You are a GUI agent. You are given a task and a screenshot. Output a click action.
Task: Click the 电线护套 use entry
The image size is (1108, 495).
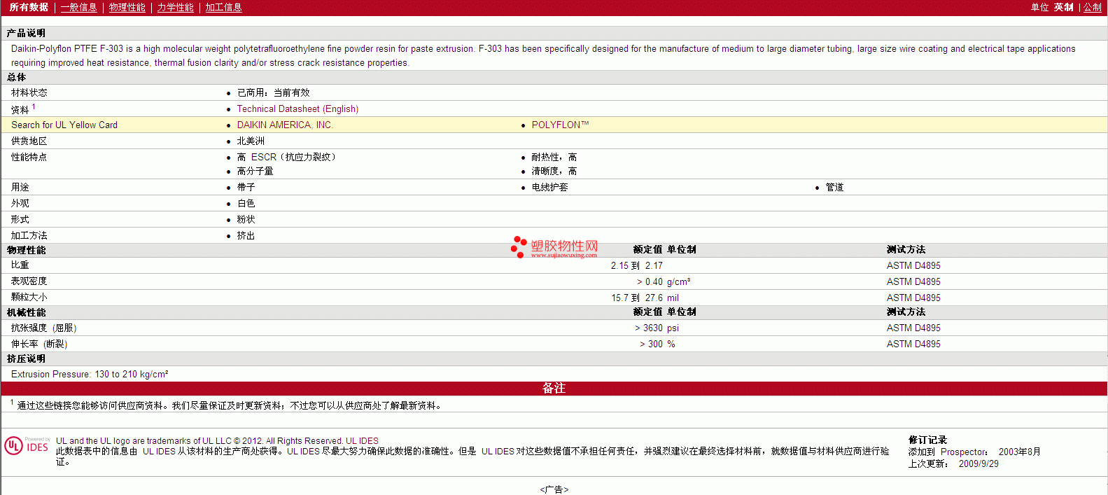549,187
